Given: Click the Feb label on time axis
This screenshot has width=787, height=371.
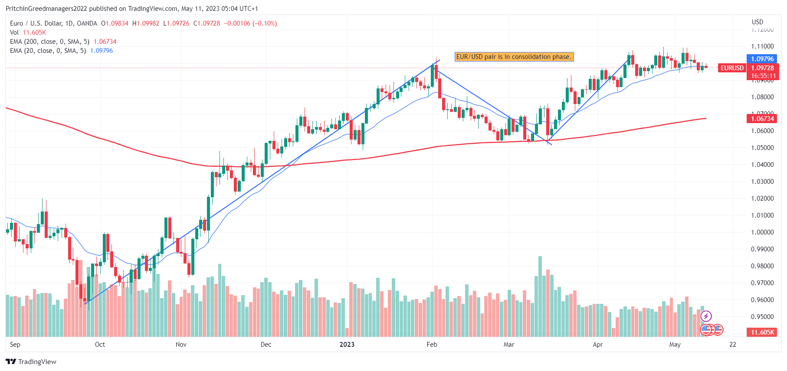Looking at the screenshot, I should pyautogui.click(x=432, y=345).
